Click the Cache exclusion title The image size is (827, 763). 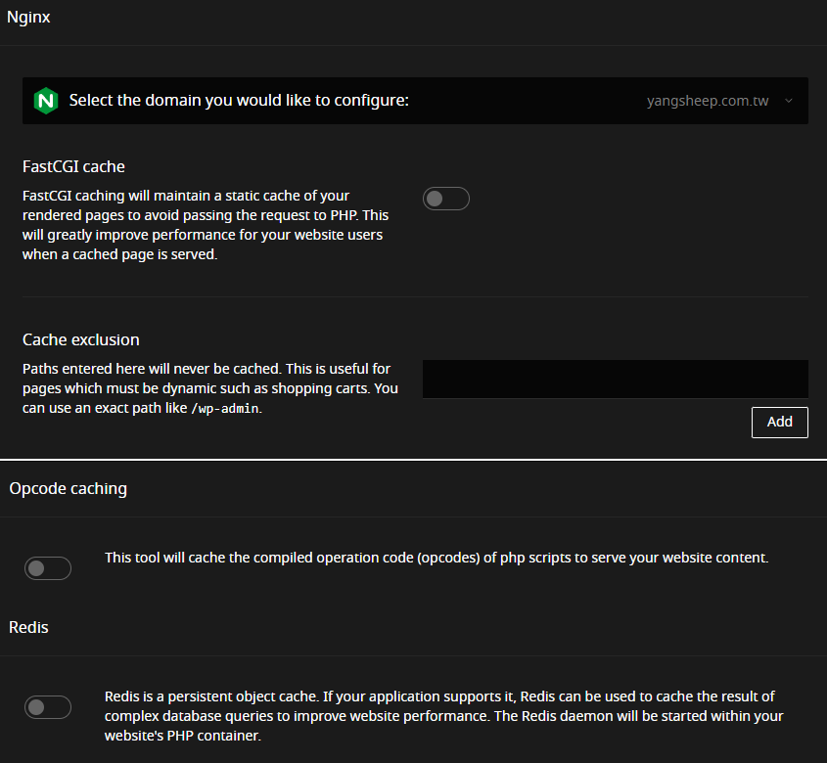tap(81, 339)
